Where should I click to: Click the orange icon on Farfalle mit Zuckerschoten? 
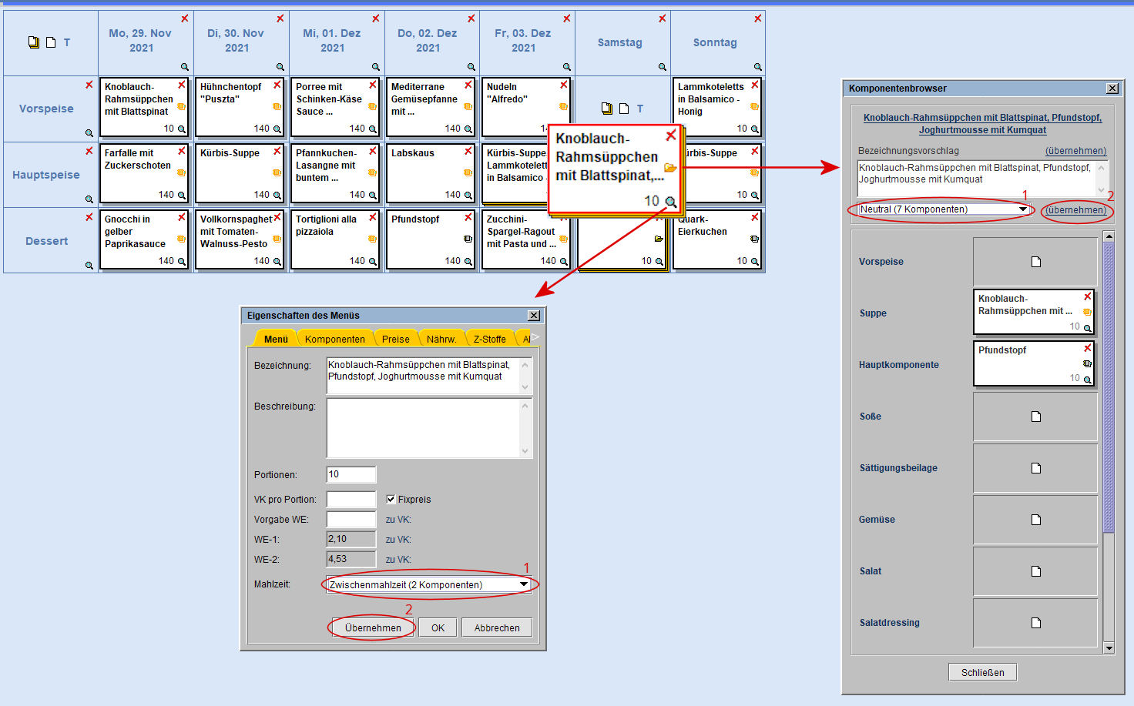point(182,172)
